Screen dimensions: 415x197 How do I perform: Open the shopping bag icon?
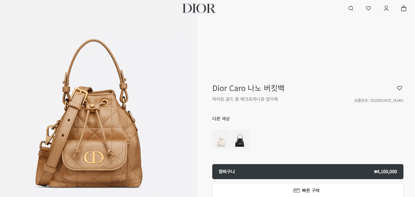pos(403,8)
